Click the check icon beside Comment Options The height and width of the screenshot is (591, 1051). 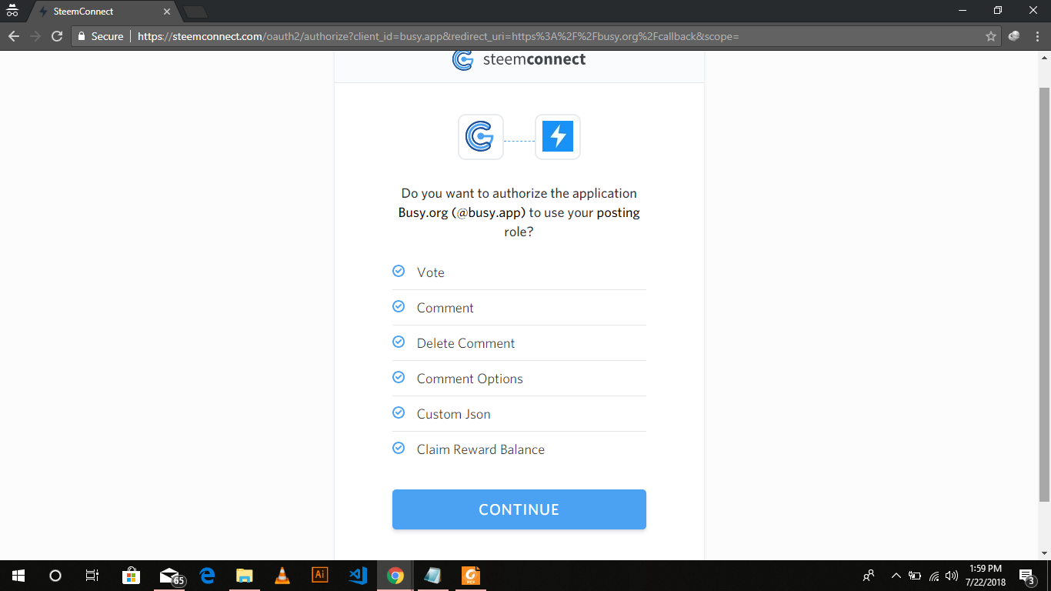399,378
